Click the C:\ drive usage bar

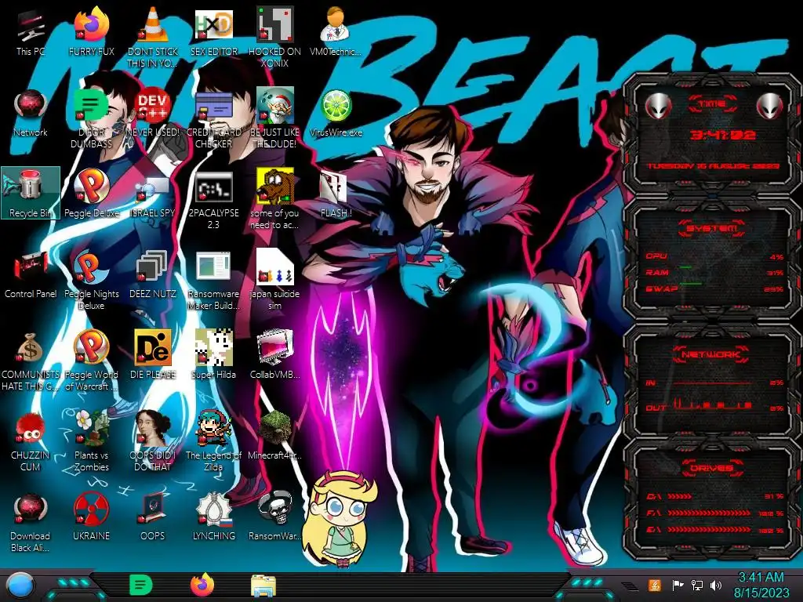tap(680, 496)
